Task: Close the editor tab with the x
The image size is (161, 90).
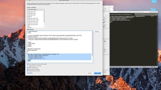Action: click(x=133, y=14)
